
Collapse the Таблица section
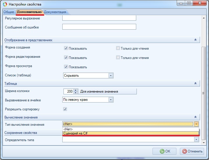(195, 83)
